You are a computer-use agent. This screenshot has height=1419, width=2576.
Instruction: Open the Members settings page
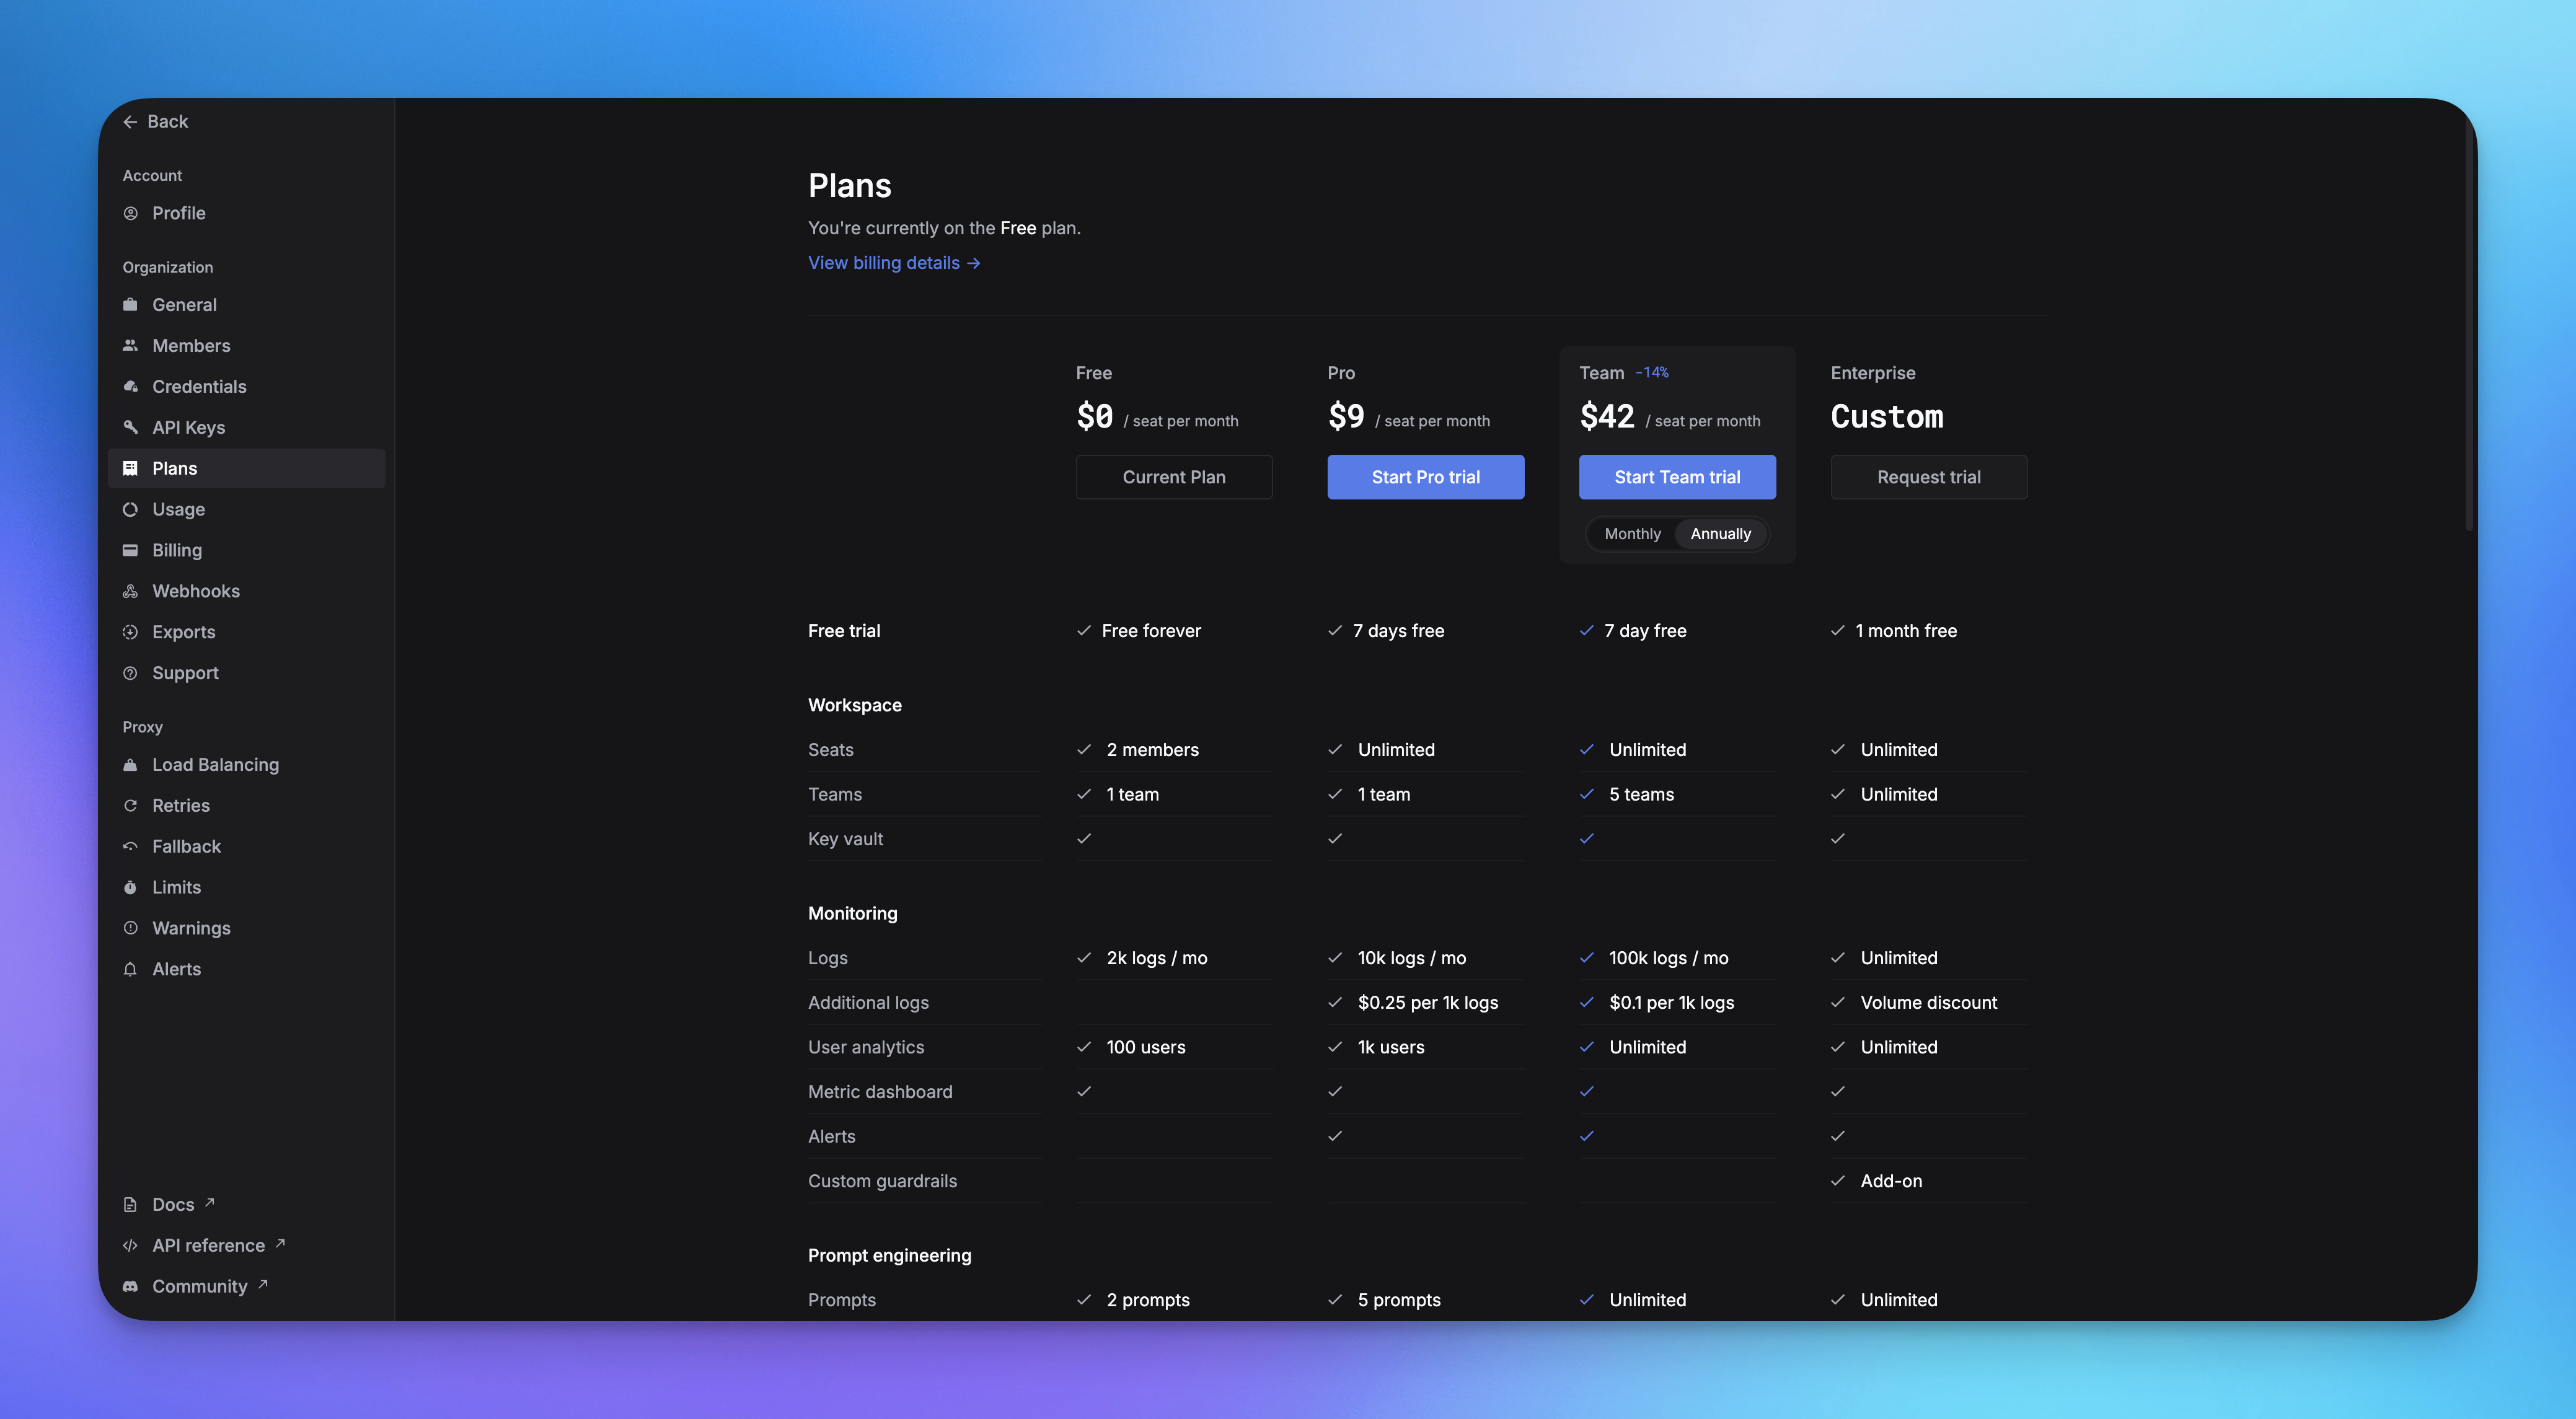pos(191,346)
